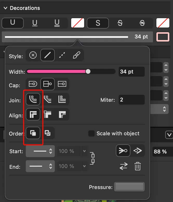The width and height of the screenshot is (173, 202).
Task: Click the delete arrowheads trash icon
Action: (138, 166)
